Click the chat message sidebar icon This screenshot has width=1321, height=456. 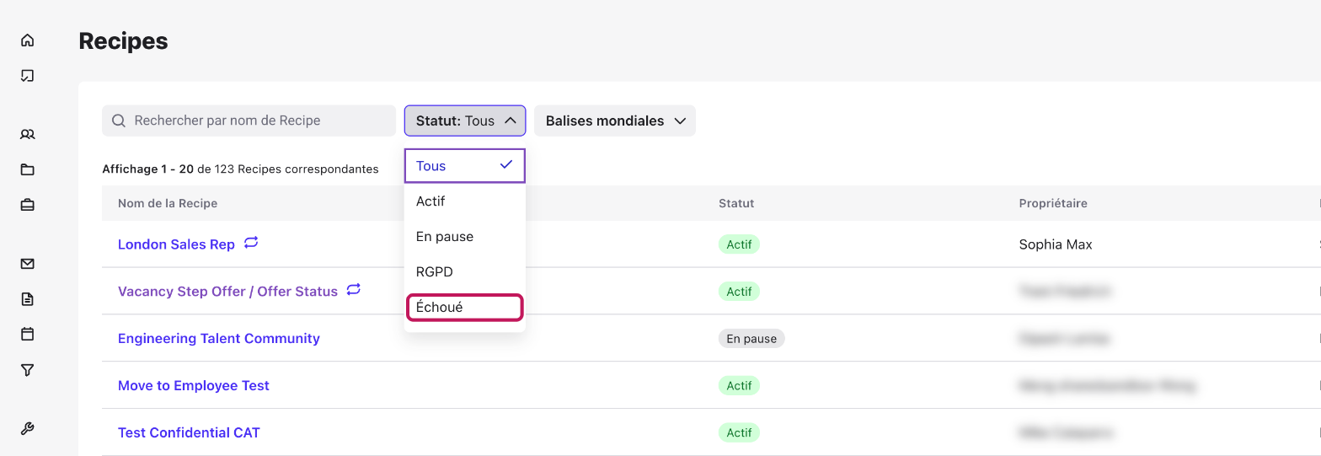click(28, 76)
